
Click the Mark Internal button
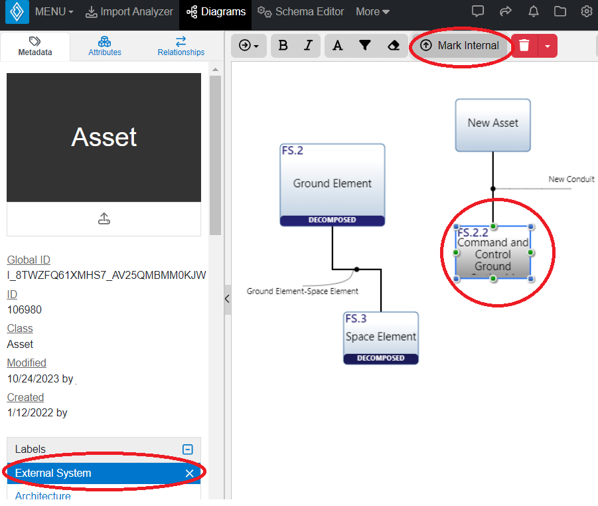(x=461, y=45)
